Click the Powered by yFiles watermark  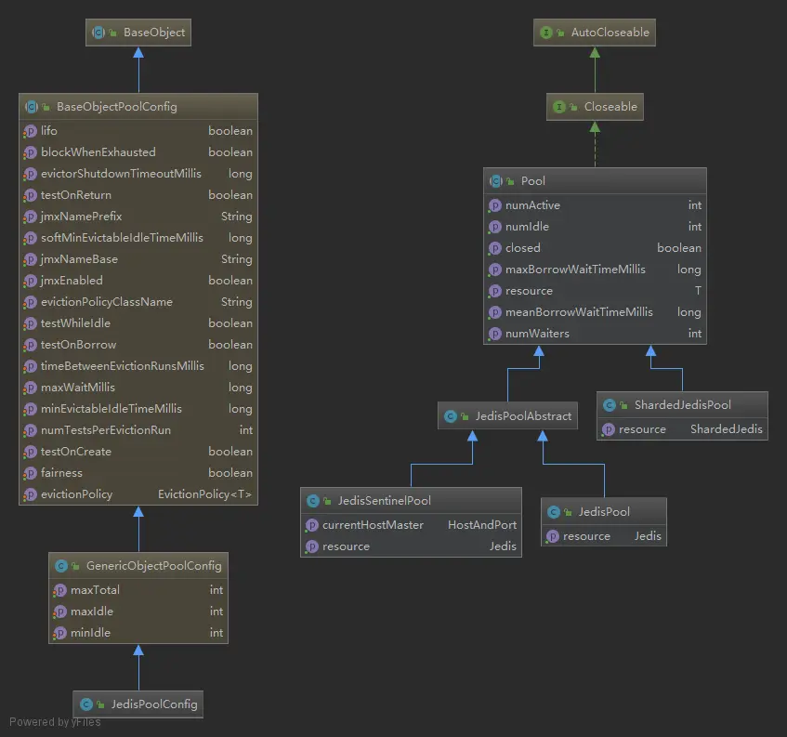tap(55, 722)
